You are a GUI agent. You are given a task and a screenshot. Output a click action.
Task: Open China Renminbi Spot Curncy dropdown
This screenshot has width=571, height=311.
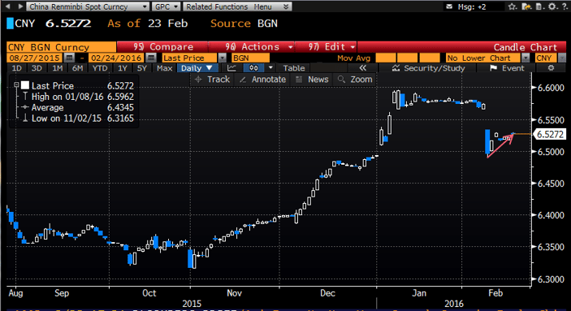coord(88,6)
